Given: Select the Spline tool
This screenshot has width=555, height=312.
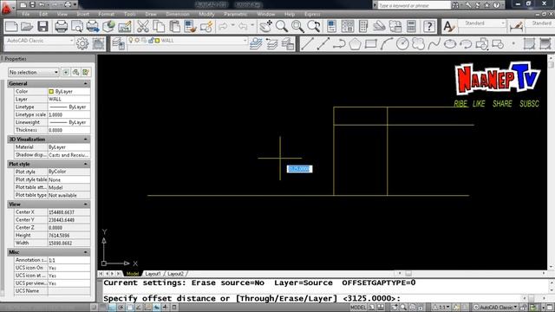Looking at the screenshot, I should [434, 44].
